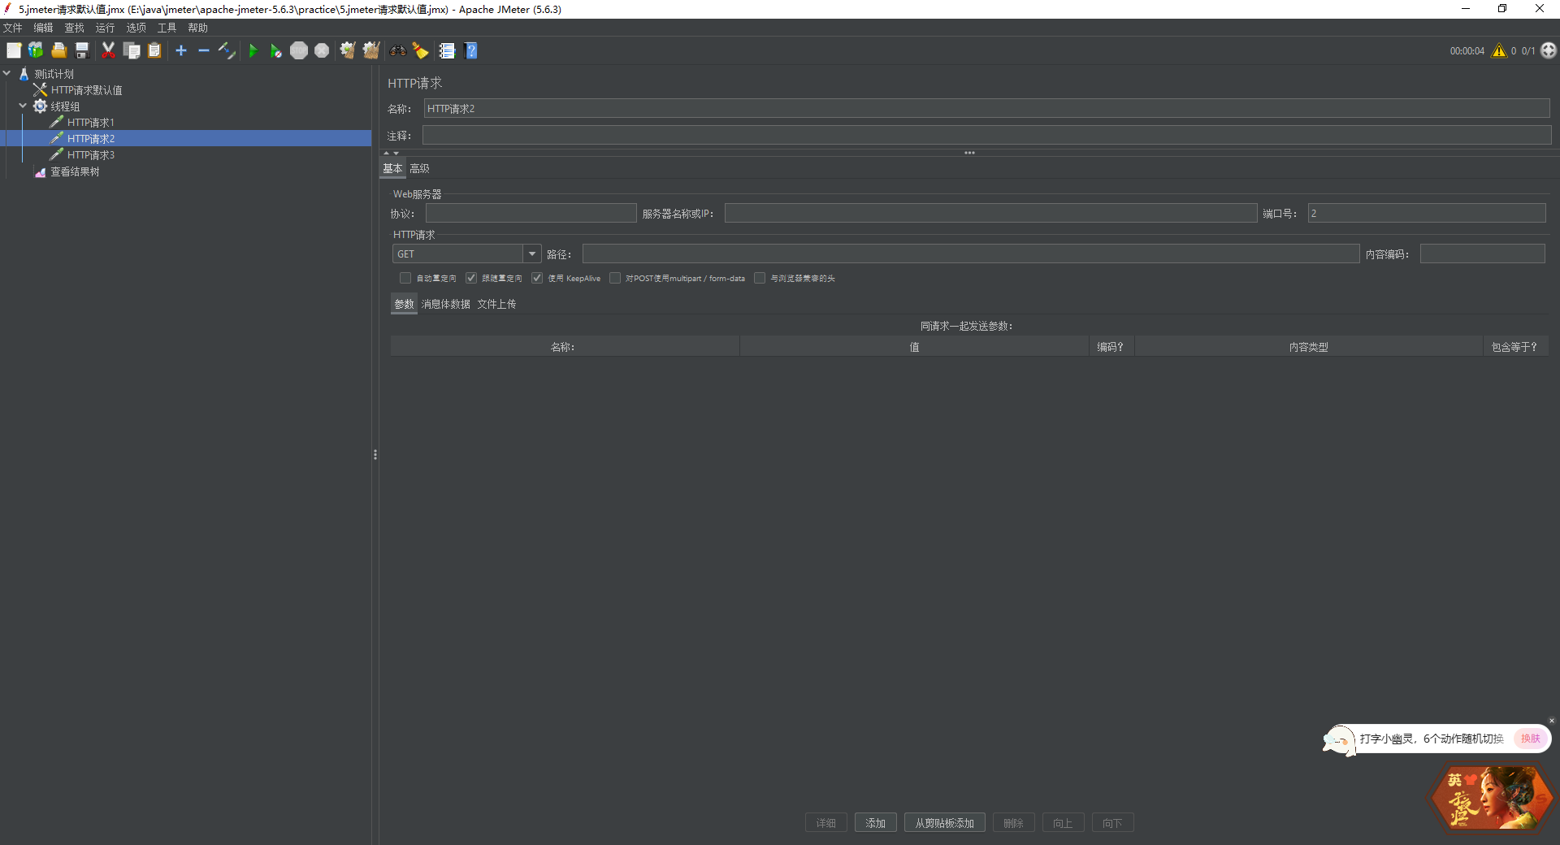Screen dimensions: 1560x845
Task: Switch to the 基本 tab
Action: click(x=392, y=168)
